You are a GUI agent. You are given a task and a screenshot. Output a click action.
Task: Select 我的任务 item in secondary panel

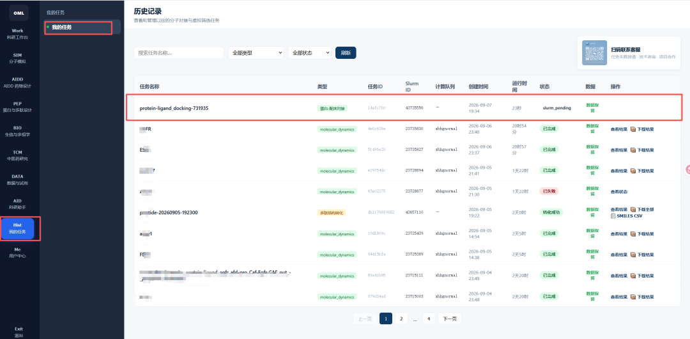pyautogui.click(x=82, y=28)
